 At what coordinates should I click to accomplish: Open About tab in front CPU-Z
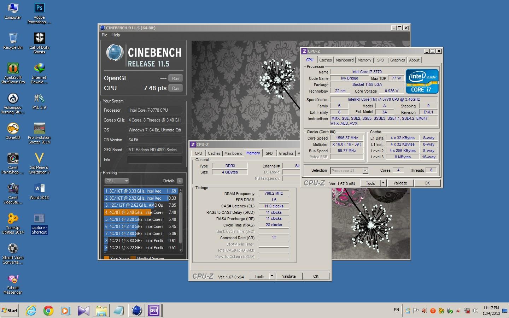(x=414, y=60)
